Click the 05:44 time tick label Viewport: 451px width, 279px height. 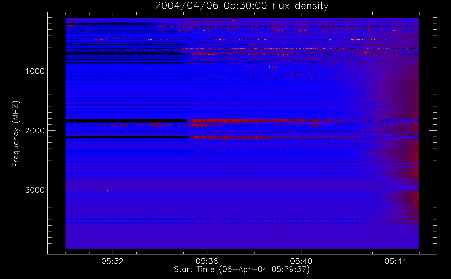(396, 261)
